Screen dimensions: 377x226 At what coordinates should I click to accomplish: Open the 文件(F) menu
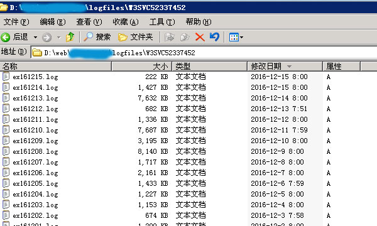pyautogui.click(x=16, y=22)
